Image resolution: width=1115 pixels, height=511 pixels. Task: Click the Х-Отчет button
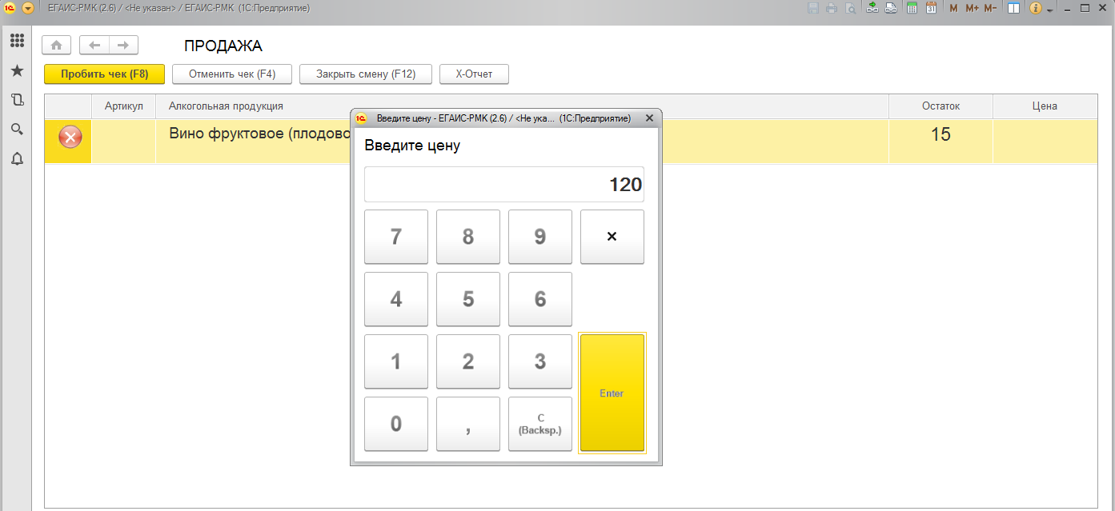pyautogui.click(x=474, y=74)
